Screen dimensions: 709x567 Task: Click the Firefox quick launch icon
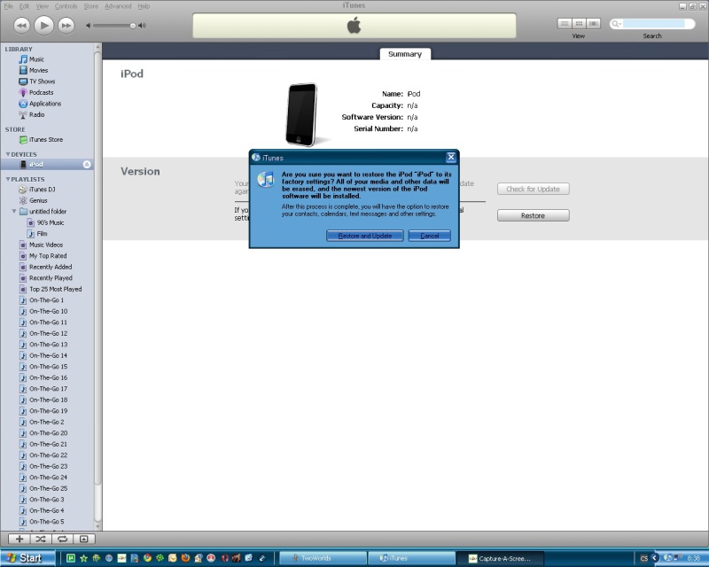[x=185, y=558]
